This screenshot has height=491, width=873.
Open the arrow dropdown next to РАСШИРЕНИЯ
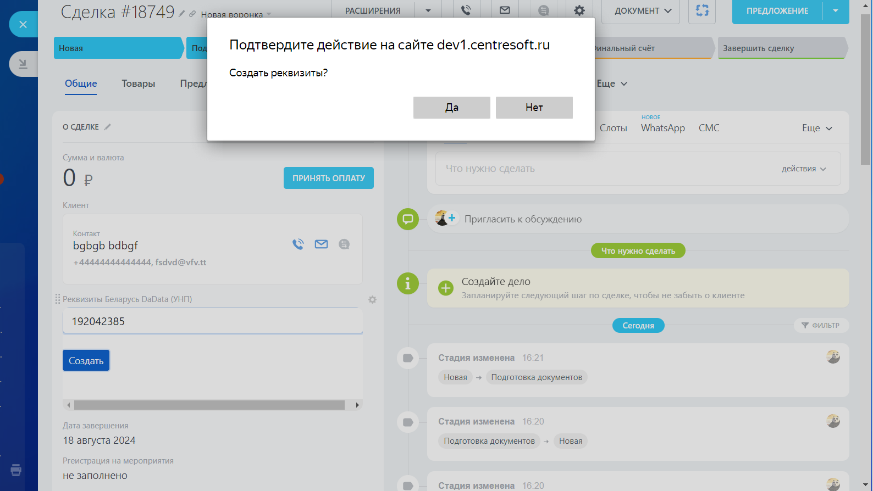coord(428,10)
